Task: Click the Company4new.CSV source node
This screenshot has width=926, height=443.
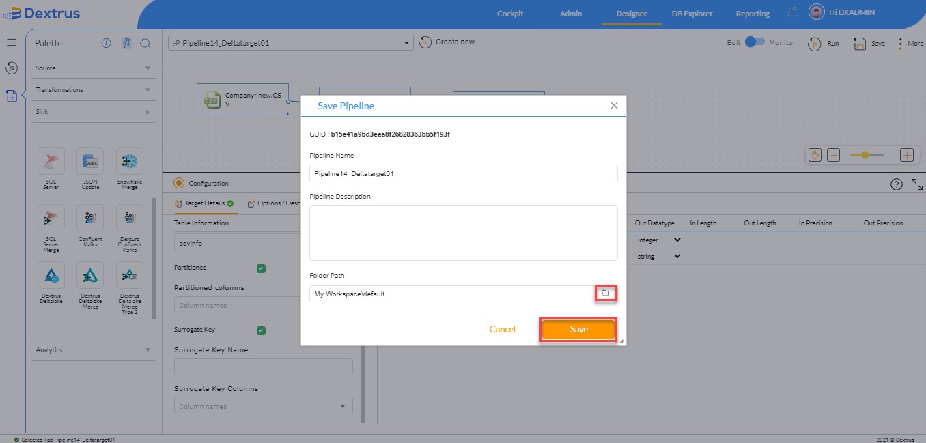Action: click(x=242, y=100)
